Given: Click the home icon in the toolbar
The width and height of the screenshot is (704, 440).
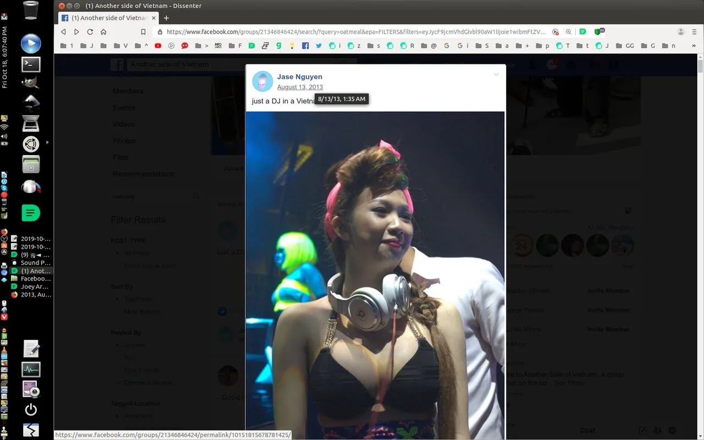Looking at the screenshot, I should [x=103, y=32].
